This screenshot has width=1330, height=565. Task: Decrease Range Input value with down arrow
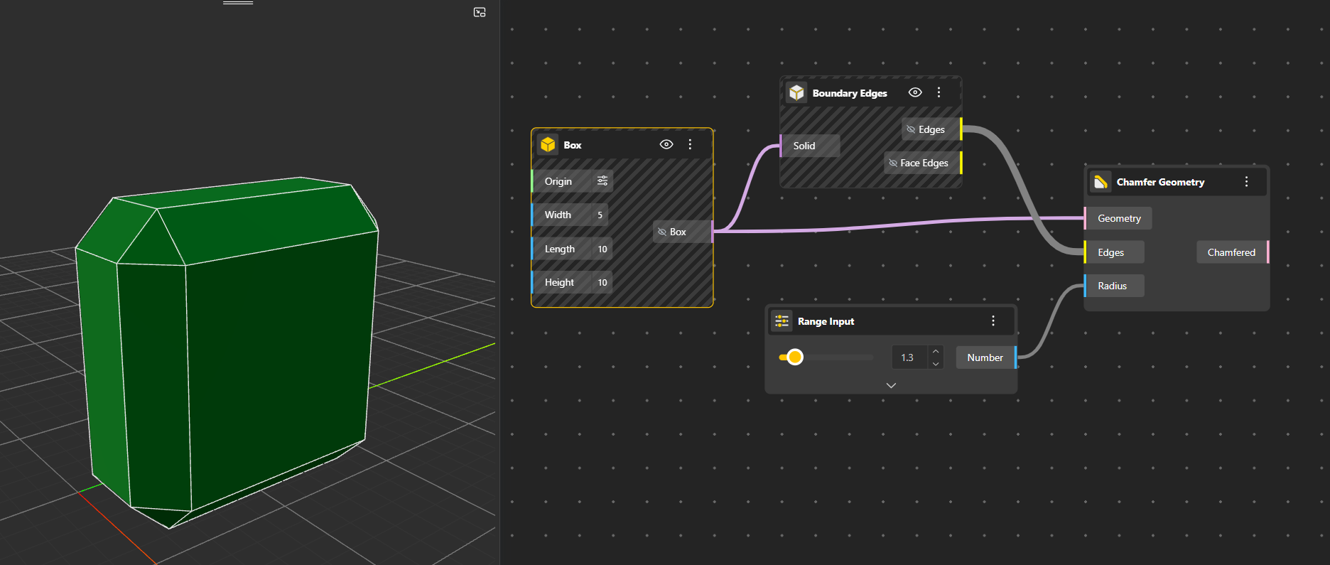point(936,364)
